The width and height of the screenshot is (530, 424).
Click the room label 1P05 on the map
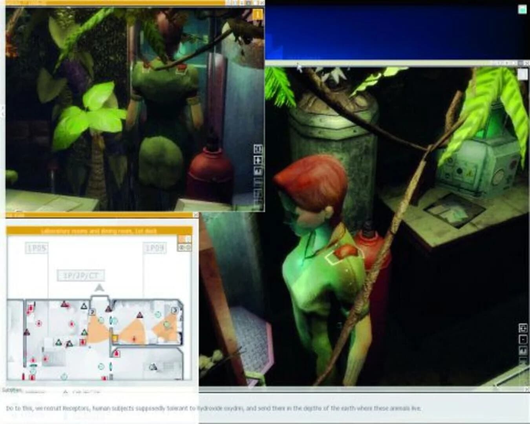[x=37, y=248]
